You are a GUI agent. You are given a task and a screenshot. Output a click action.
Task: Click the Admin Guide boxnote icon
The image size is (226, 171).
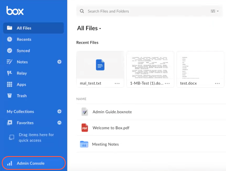85,112
